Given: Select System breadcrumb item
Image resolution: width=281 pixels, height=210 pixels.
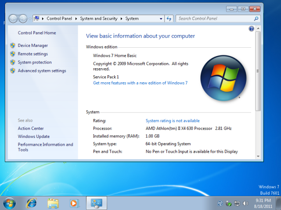Looking at the screenshot, I should pos(132,18).
